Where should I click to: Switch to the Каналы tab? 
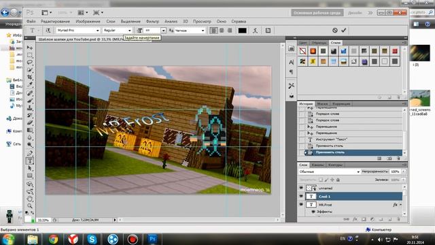coord(317,165)
